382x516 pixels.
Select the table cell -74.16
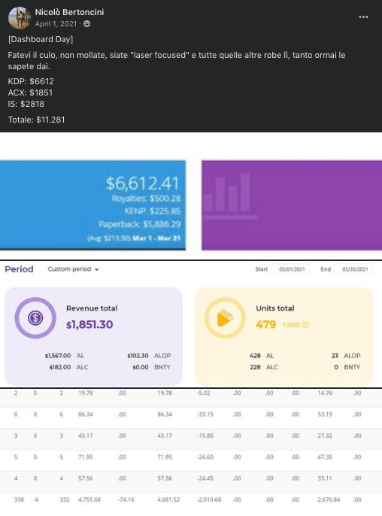[126, 499]
